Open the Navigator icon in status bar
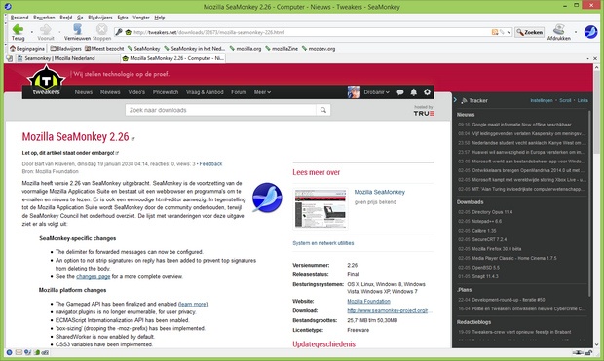Image resolution: width=604 pixels, height=361 pixels. [9, 352]
